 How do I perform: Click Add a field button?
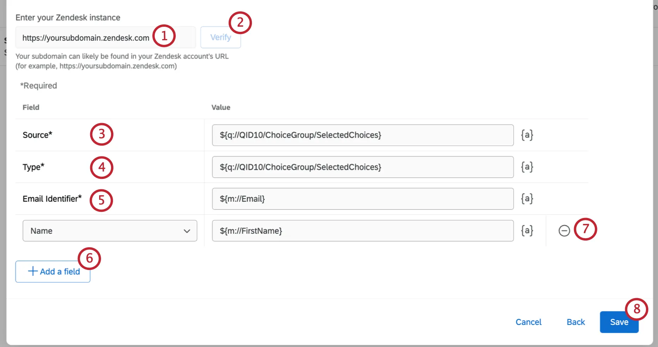point(53,271)
